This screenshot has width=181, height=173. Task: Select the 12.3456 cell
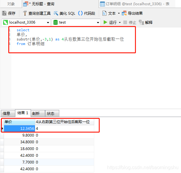click(19, 128)
